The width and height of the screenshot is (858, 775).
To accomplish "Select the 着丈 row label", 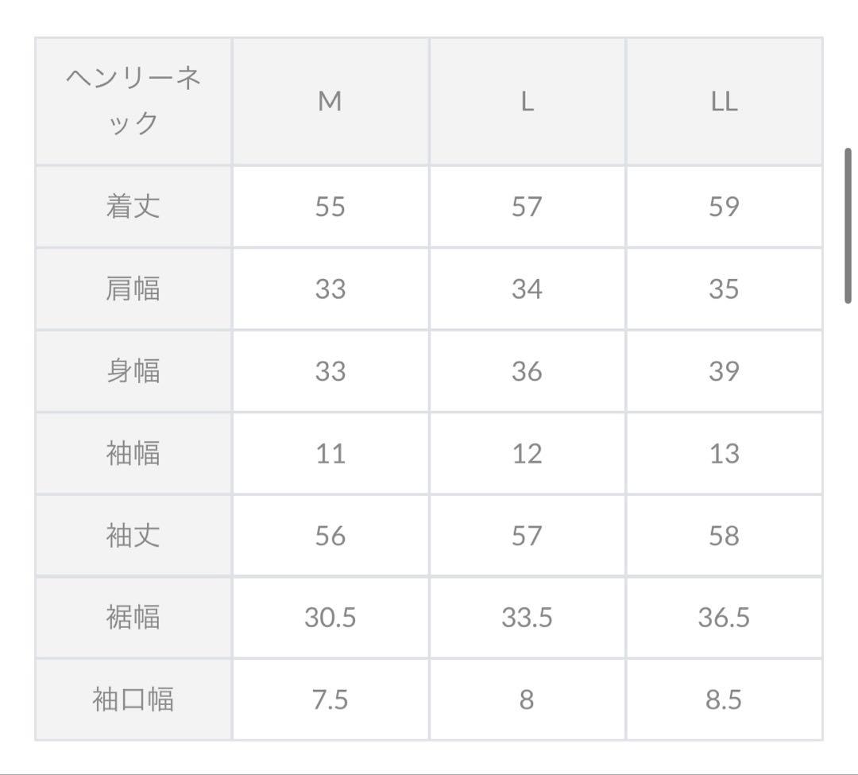I will 133,207.
